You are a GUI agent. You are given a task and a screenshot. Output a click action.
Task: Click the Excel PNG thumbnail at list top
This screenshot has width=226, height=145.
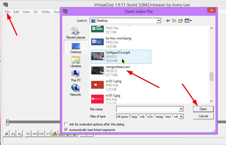pyautogui.click(x=98, y=29)
